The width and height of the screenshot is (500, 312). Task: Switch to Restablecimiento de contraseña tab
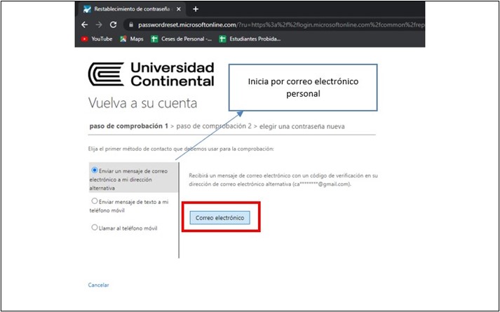pyautogui.click(x=130, y=8)
